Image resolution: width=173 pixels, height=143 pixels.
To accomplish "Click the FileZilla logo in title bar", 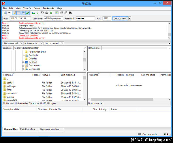I will (3, 3).
